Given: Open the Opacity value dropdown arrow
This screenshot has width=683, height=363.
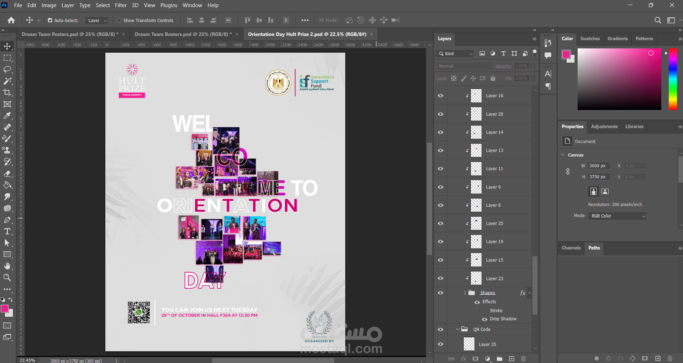Looking at the screenshot, I should click(533, 66).
